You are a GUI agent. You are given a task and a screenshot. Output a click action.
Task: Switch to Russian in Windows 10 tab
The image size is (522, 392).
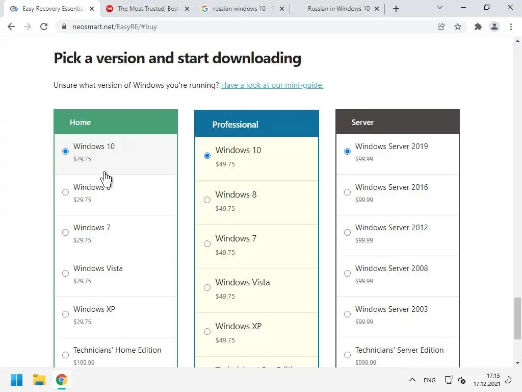338,9
